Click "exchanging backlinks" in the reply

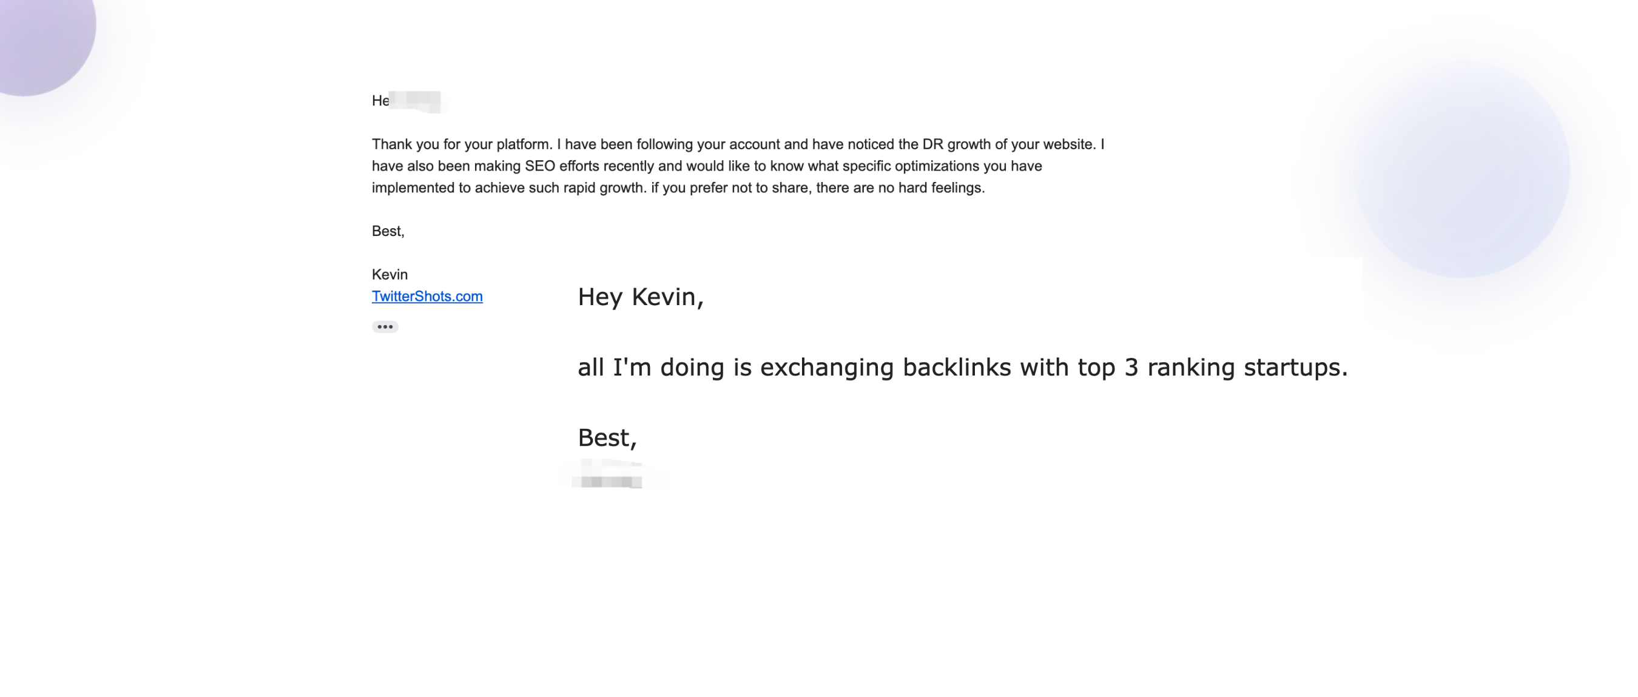click(x=885, y=368)
